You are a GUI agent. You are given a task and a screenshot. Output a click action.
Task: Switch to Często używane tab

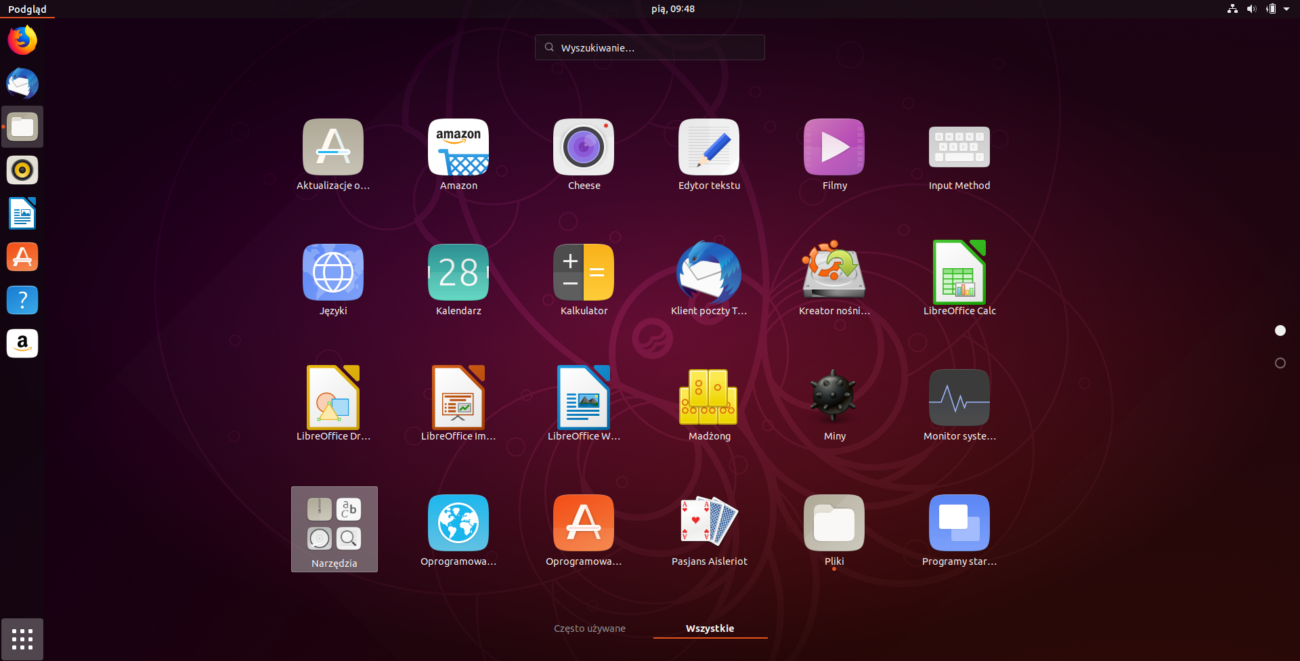tap(590, 628)
